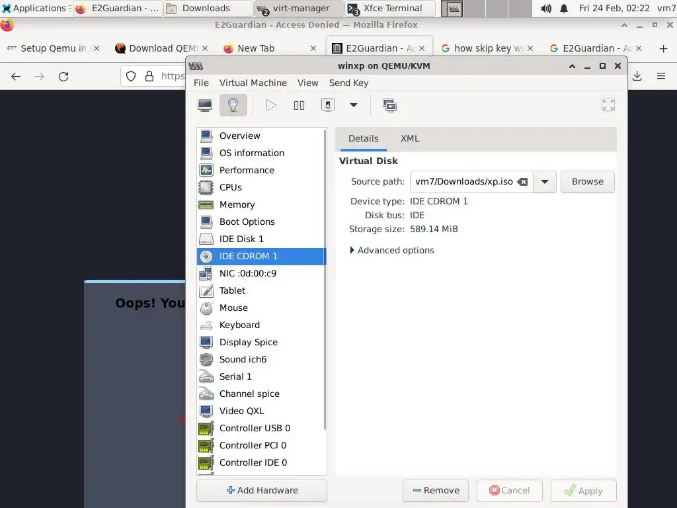This screenshot has height=508, width=677.
Task: Open source path dropdown list
Action: pos(545,182)
